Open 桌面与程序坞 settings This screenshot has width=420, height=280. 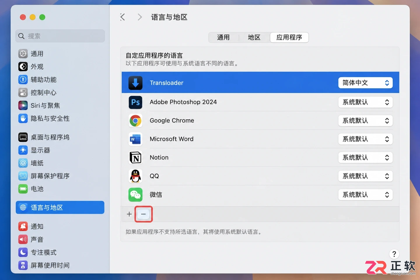60,137
